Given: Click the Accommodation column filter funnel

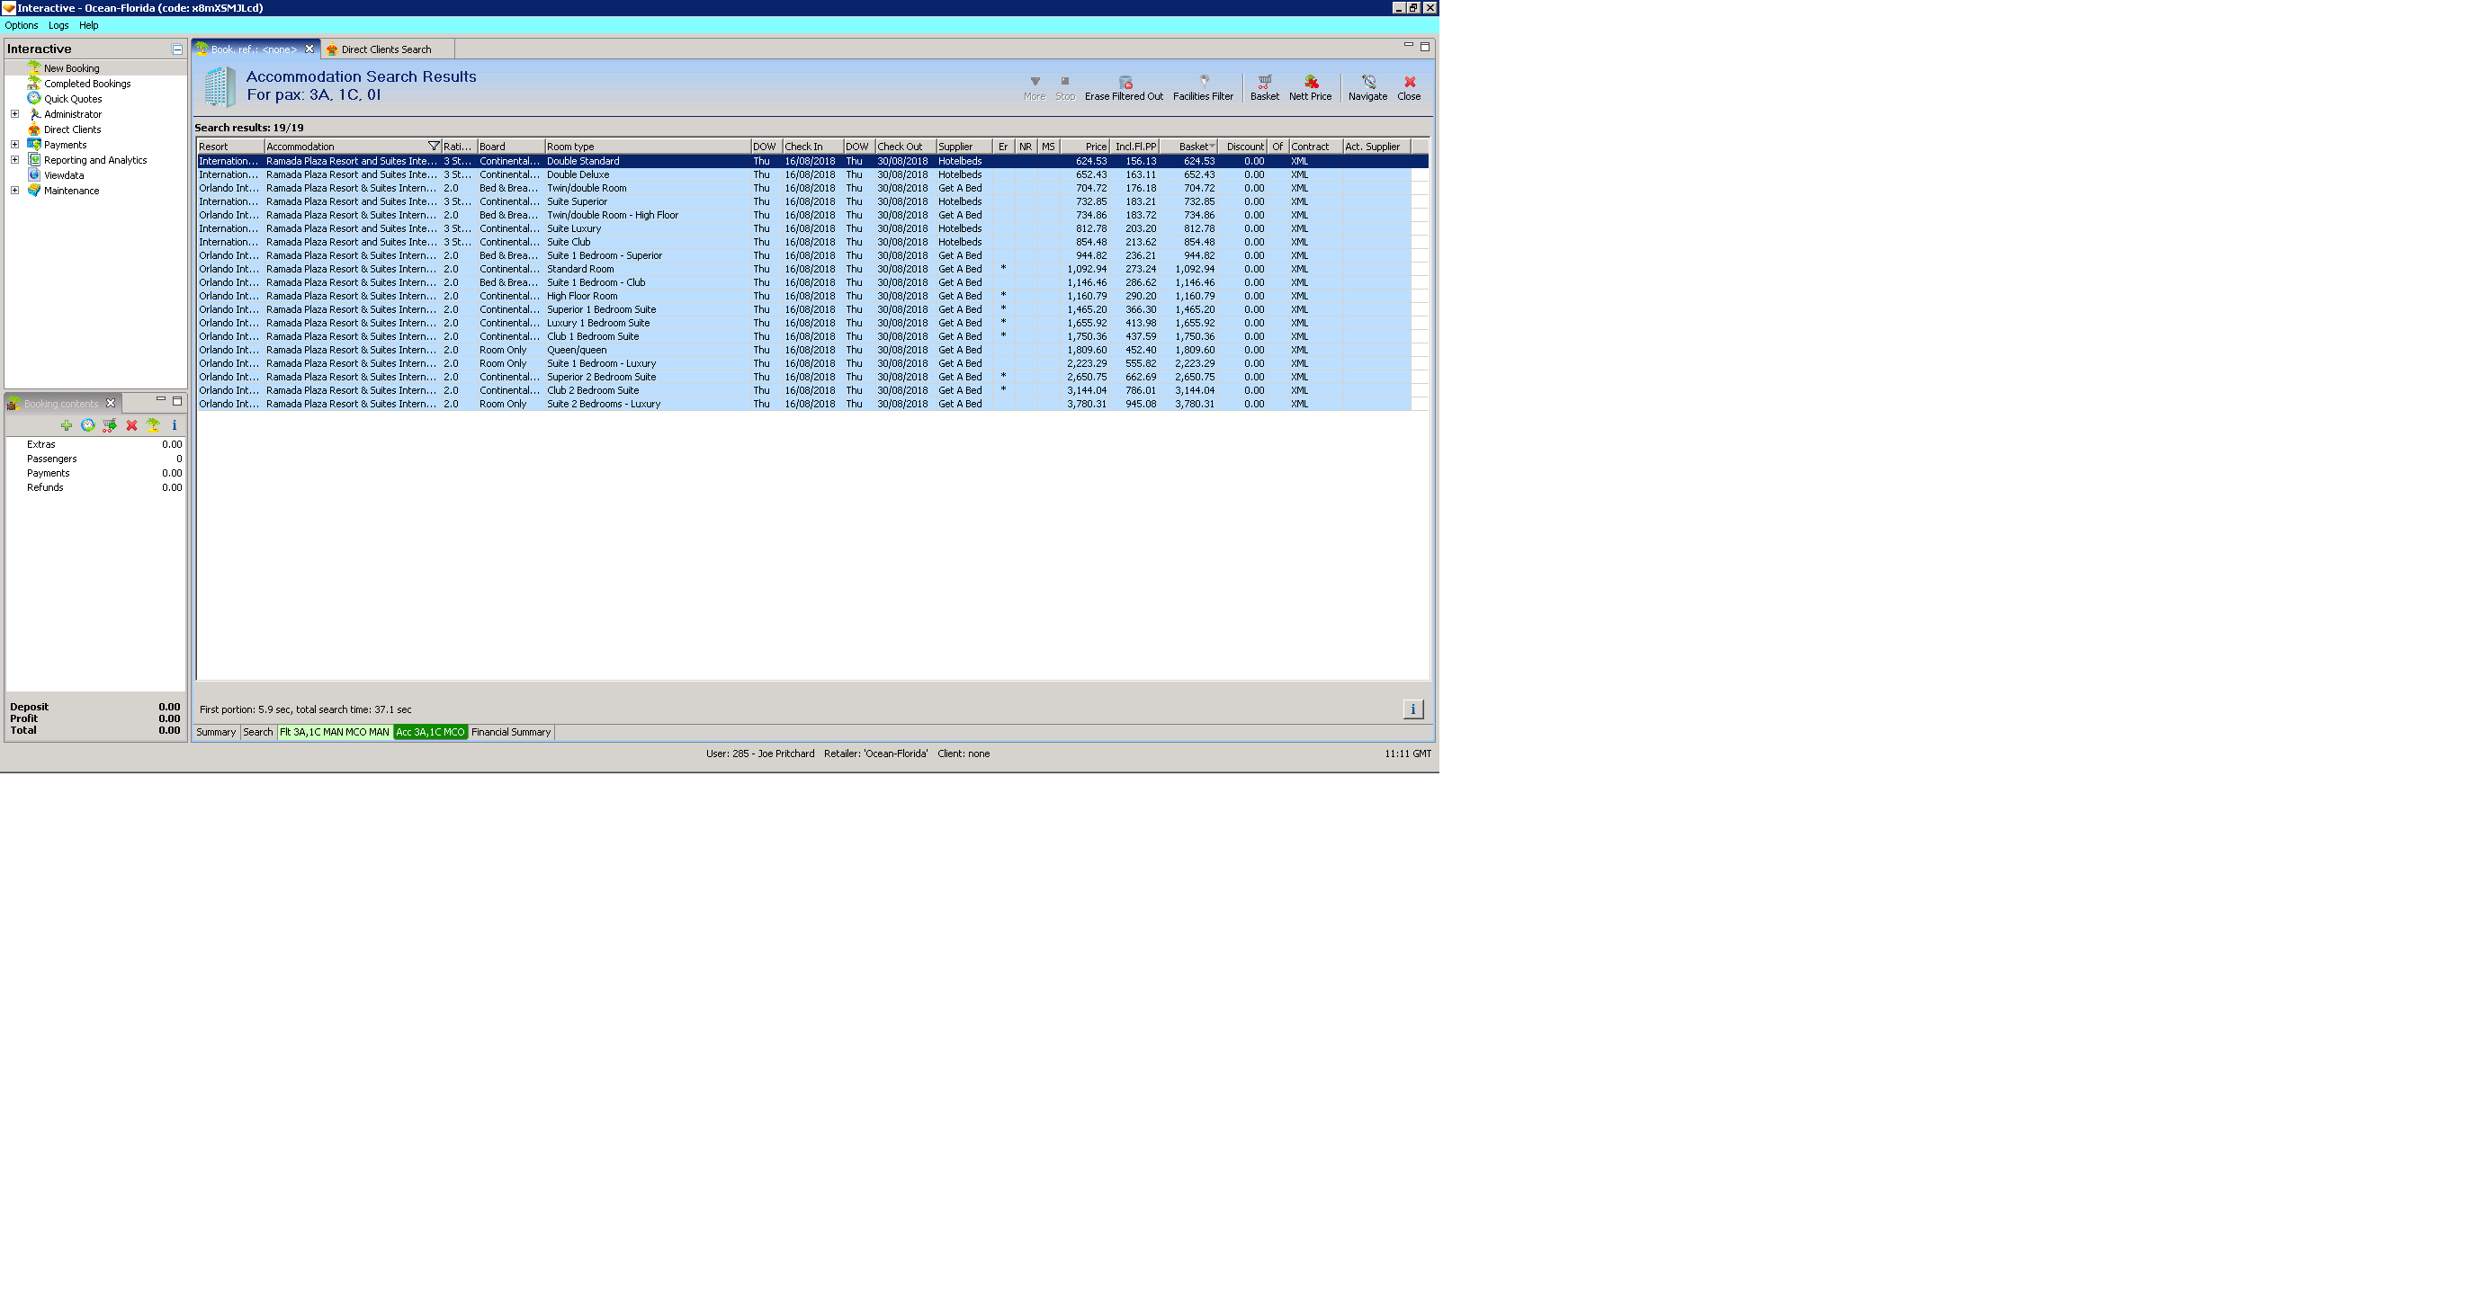Looking at the screenshot, I should point(433,147).
